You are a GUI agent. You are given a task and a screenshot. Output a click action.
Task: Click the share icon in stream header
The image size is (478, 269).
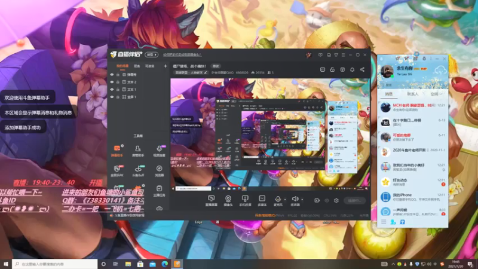click(362, 69)
